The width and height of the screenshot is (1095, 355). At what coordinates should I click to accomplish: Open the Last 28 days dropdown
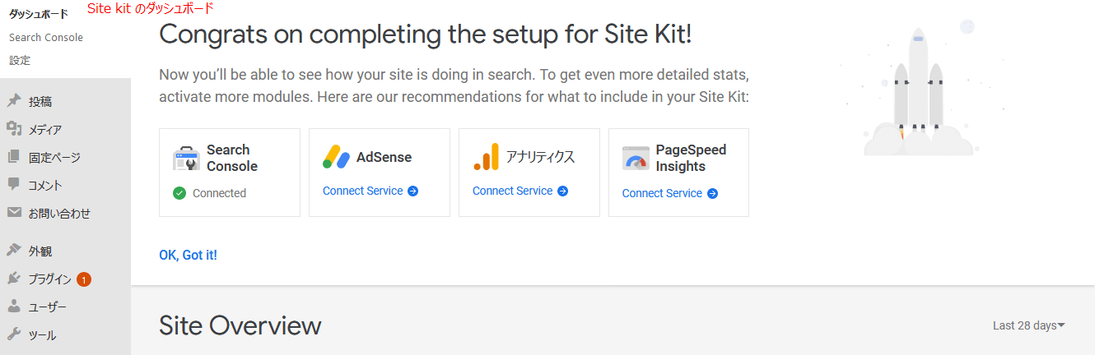point(1028,325)
